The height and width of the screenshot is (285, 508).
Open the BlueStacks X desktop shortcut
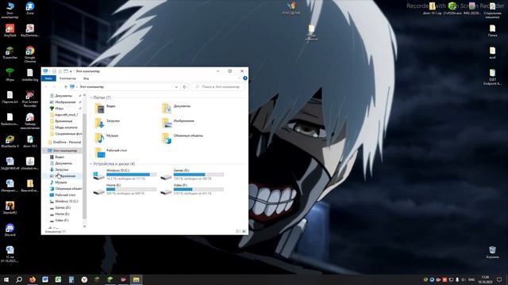click(10, 141)
